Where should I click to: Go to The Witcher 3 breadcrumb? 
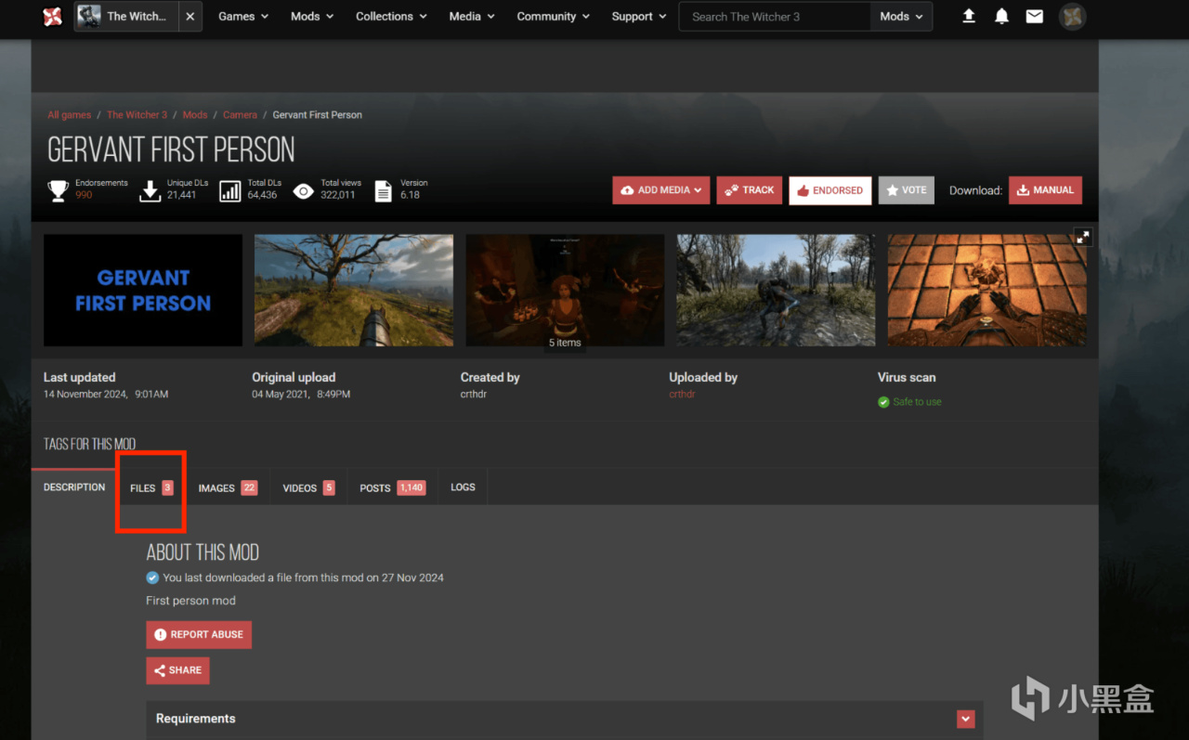tap(137, 115)
